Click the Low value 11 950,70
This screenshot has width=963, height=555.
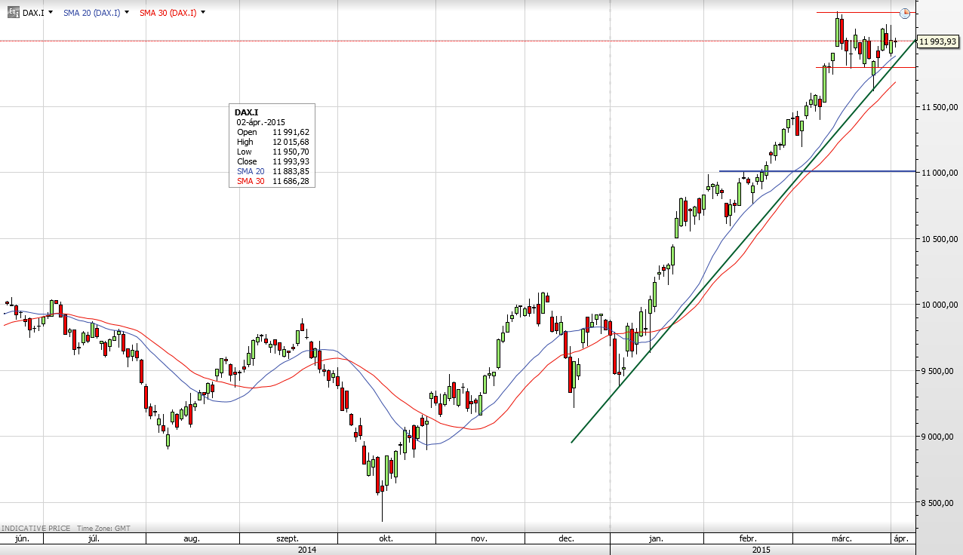[291, 152]
